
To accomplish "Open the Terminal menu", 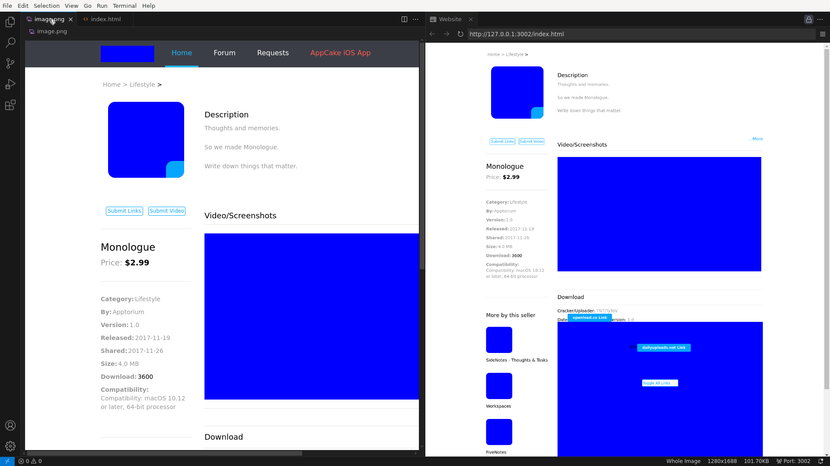I will [x=124, y=6].
